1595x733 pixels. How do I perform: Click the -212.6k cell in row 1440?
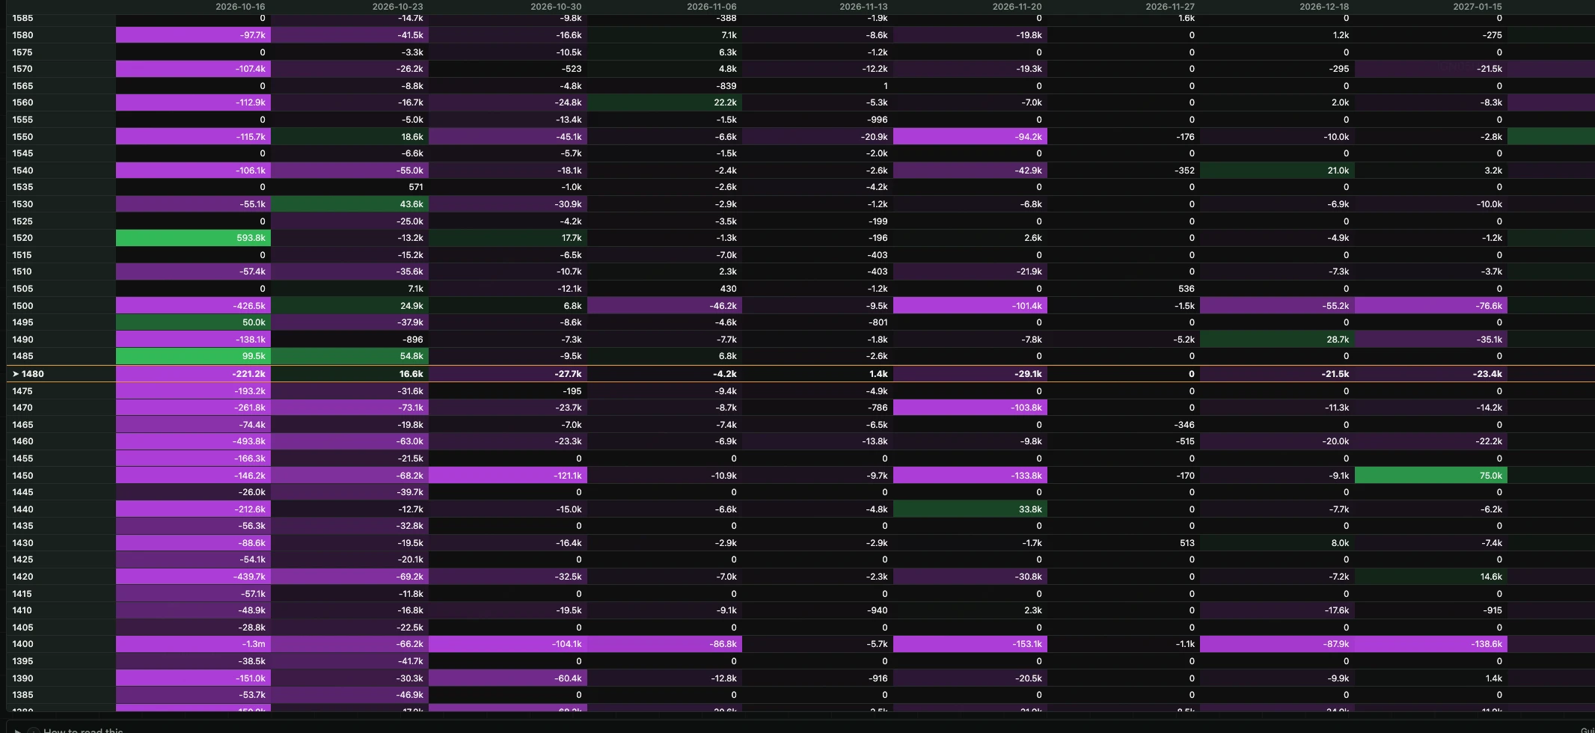pos(194,509)
